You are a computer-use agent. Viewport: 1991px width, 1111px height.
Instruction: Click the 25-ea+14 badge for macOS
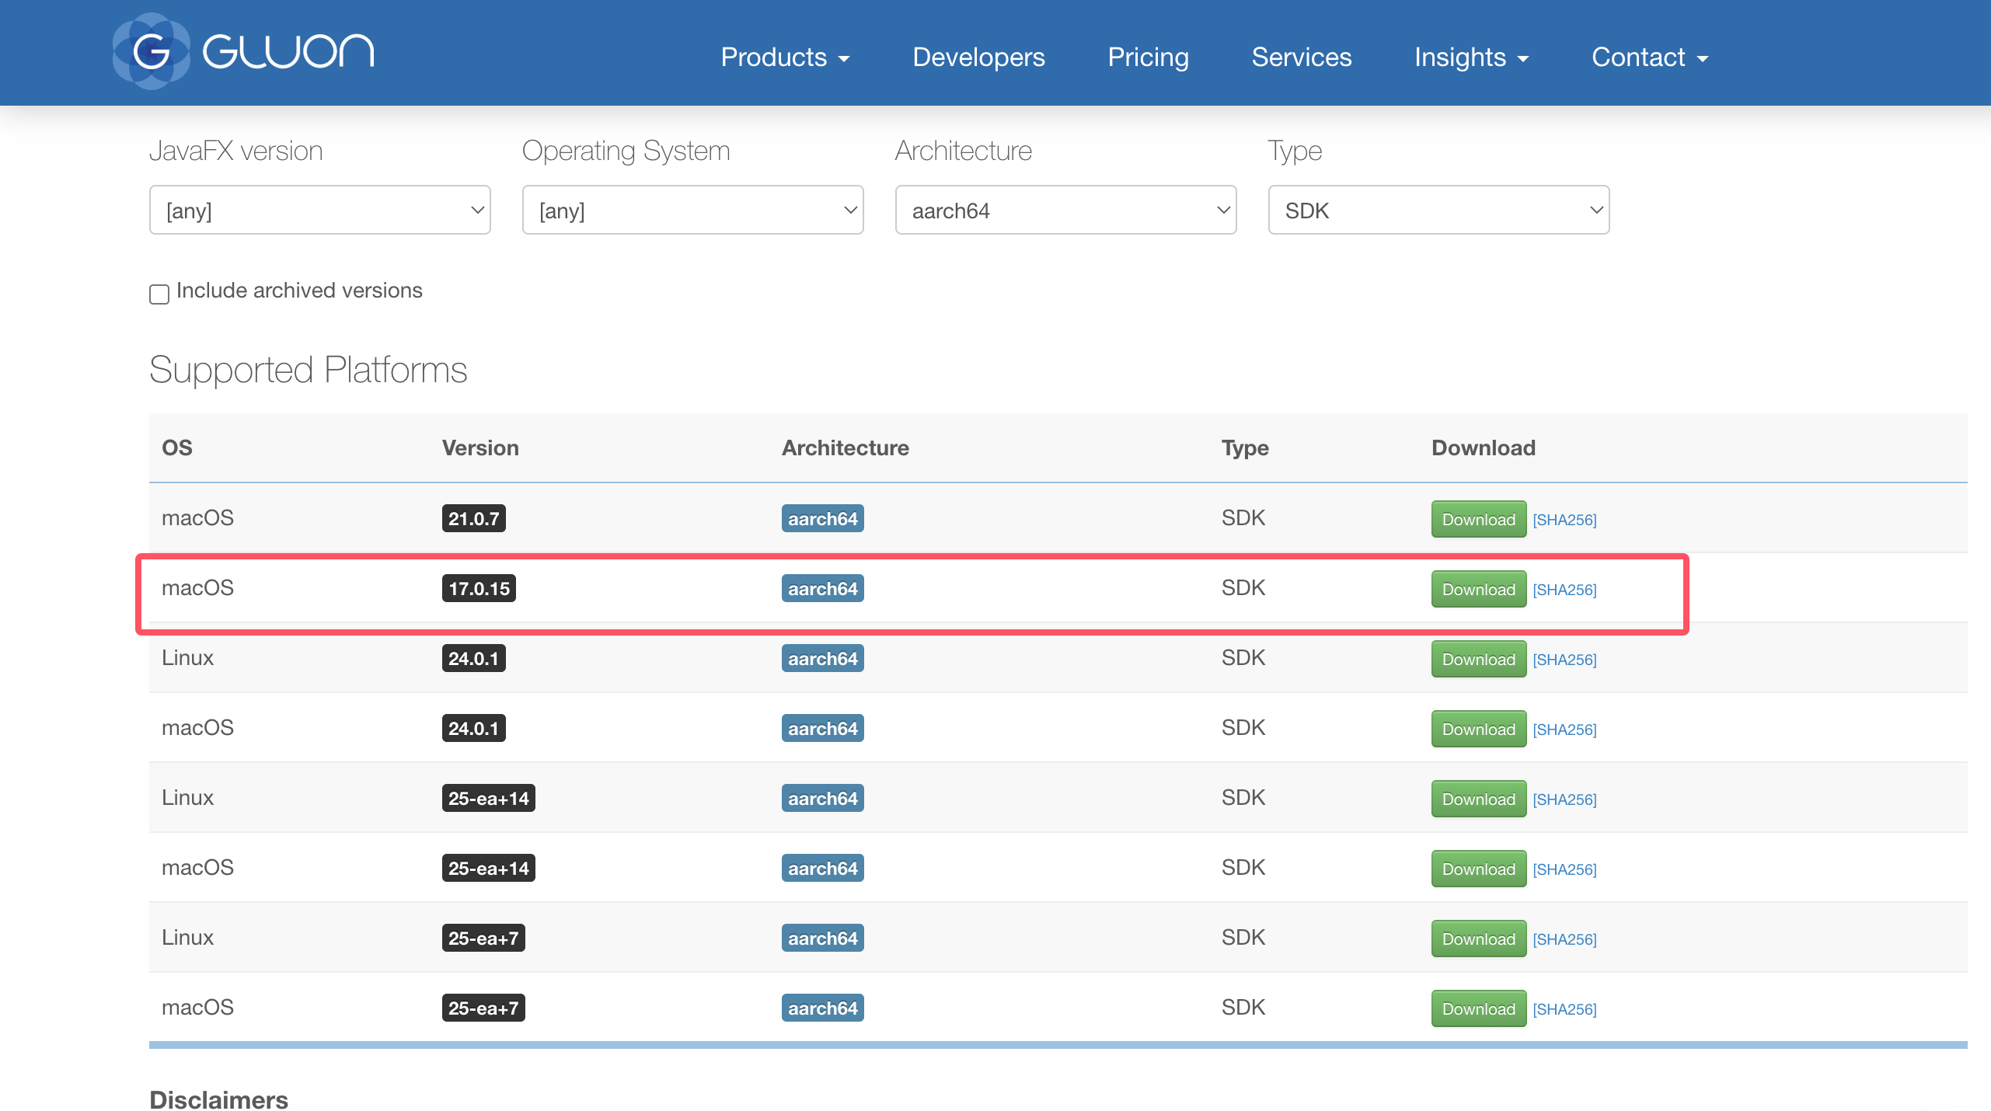(488, 868)
